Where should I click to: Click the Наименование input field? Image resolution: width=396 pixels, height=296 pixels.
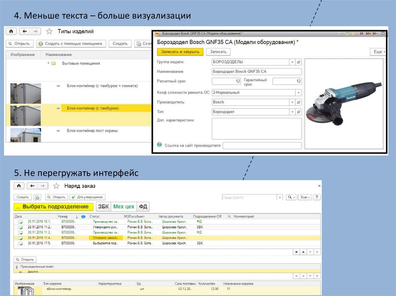pos(256,72)
